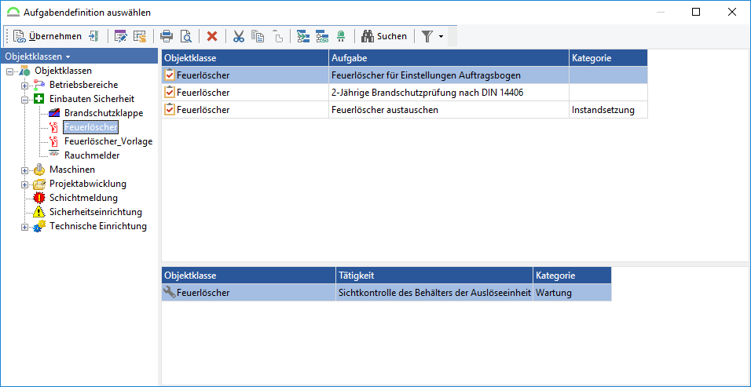This screenshot has height=387, width=751.
Task: Click the 'Instandsetzung' category cell
Action: click(608, 110)
